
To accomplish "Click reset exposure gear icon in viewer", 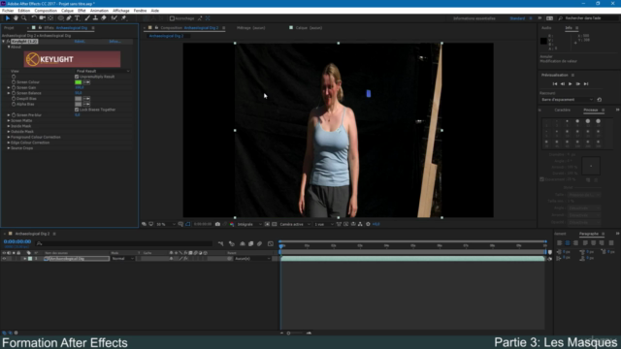I will pos(368,224).
